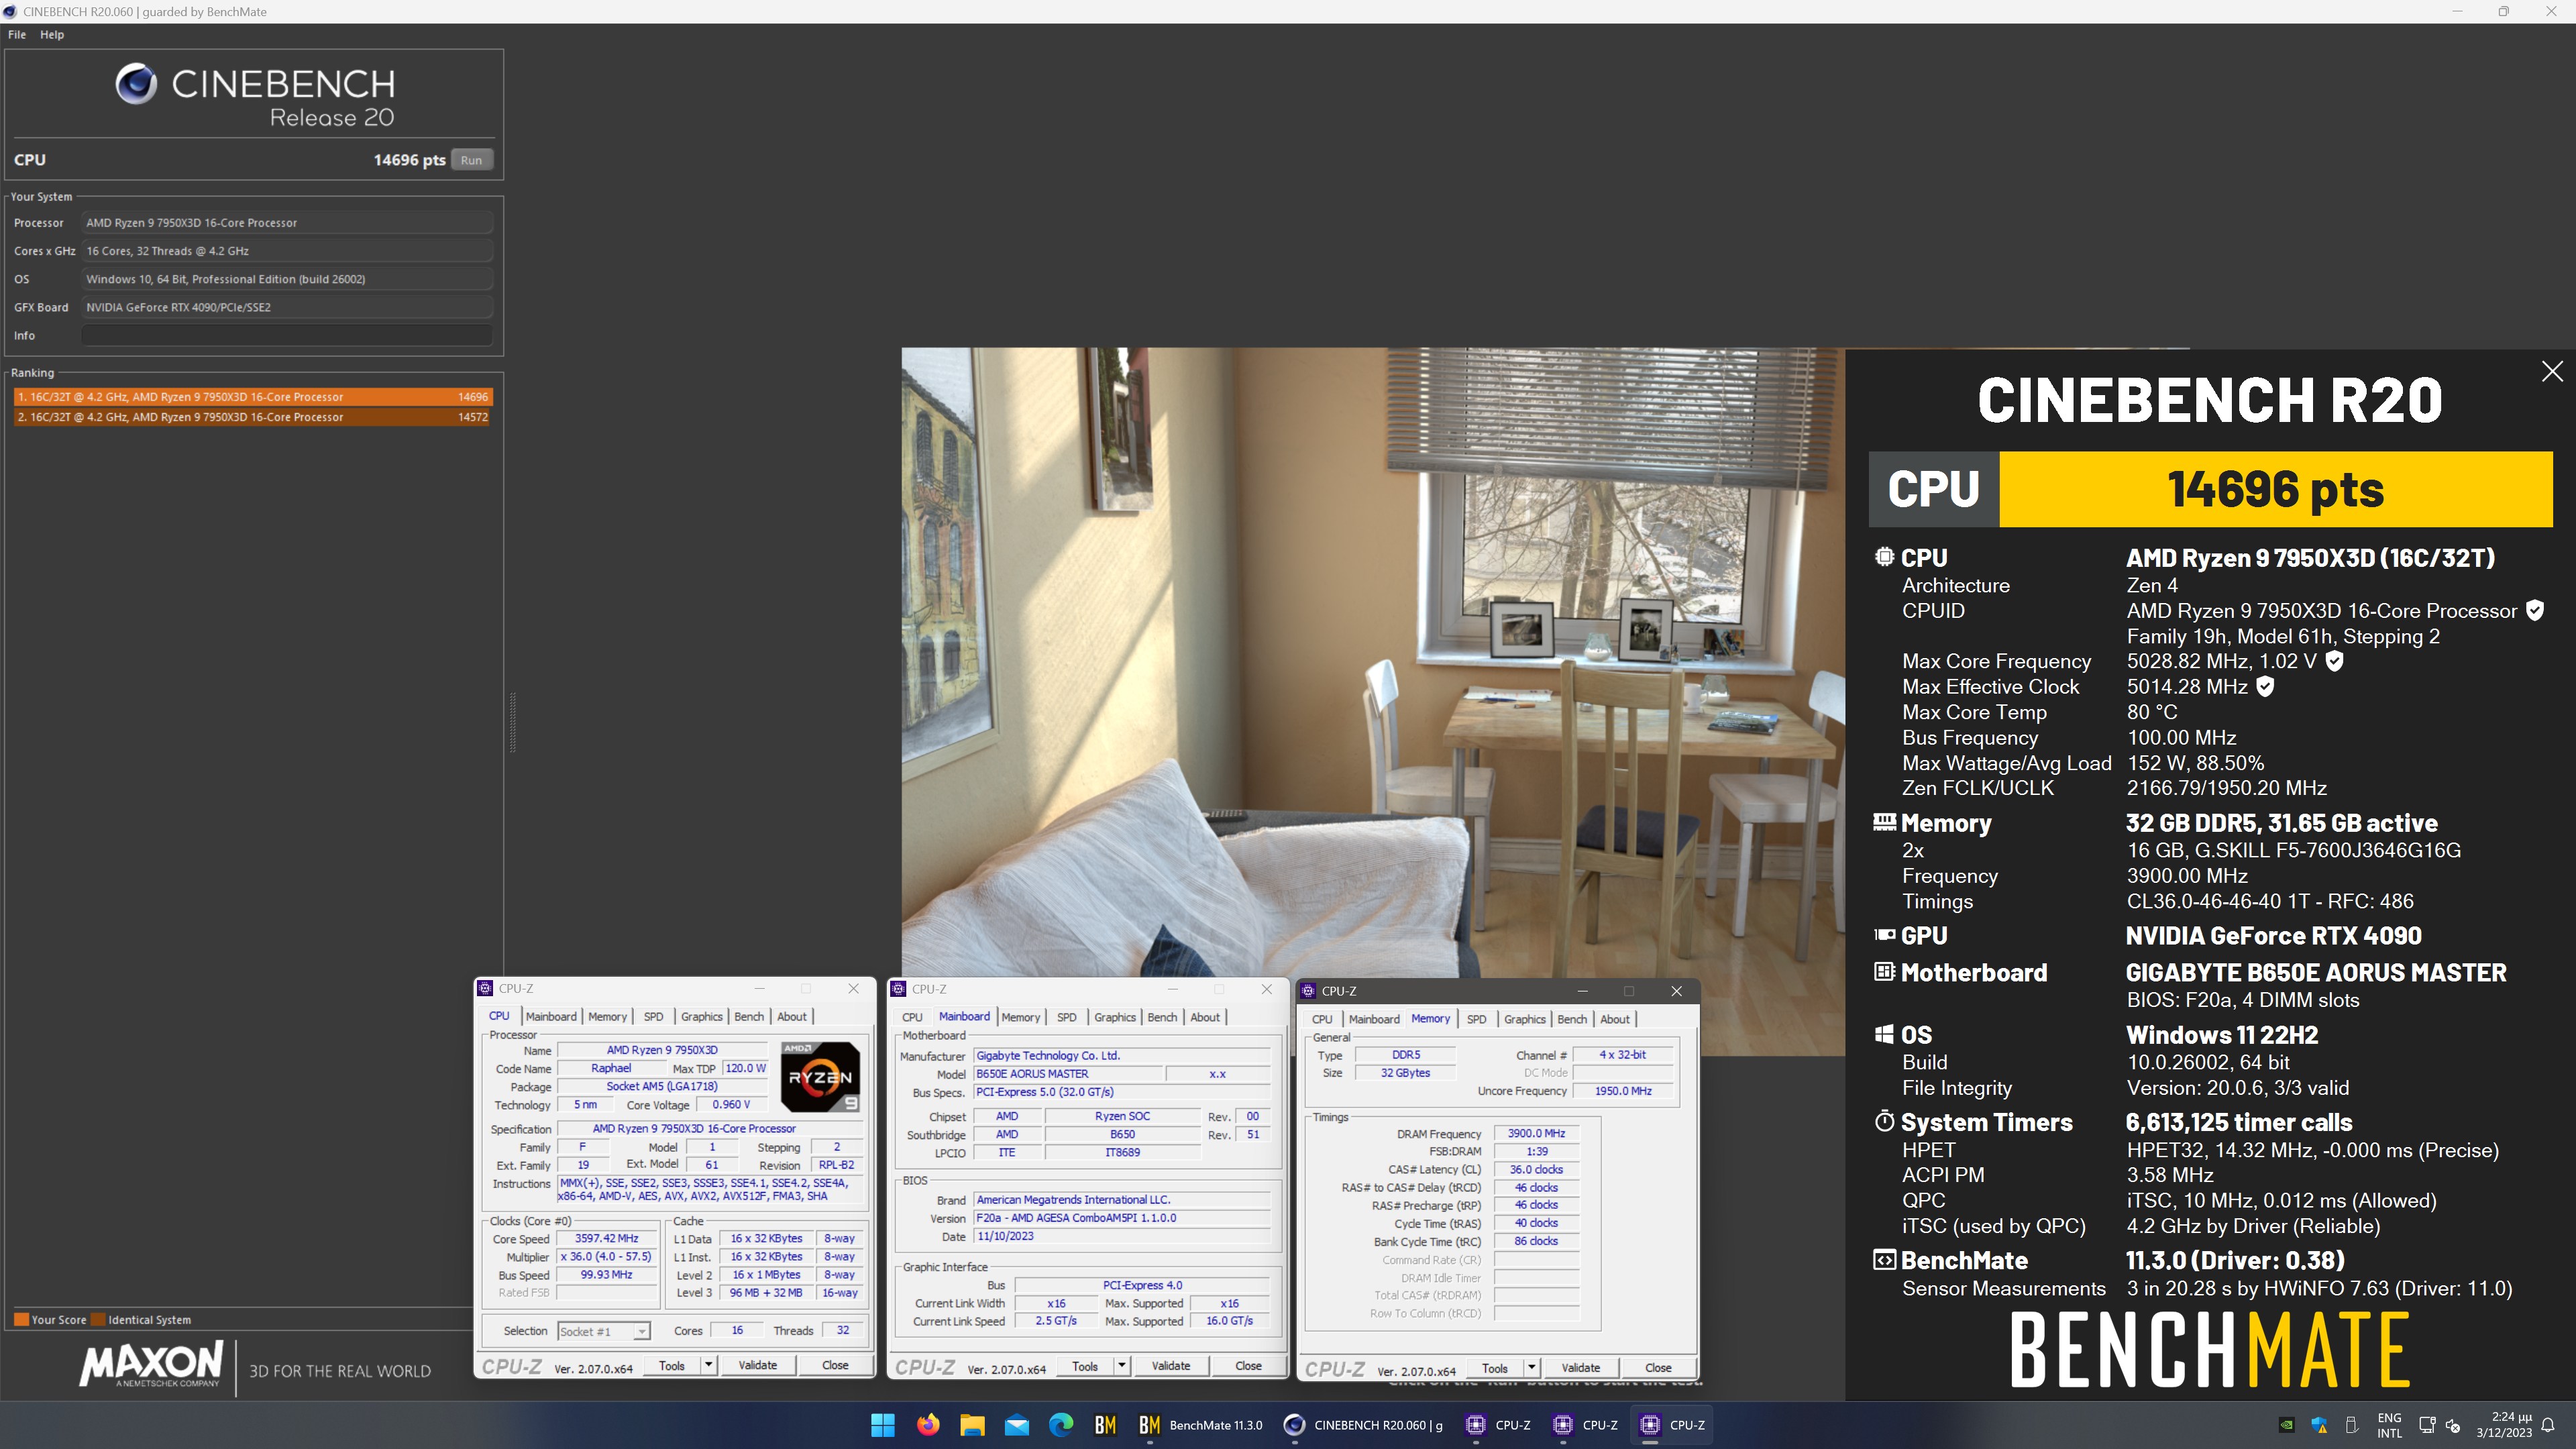The height and width of the screenshot is (1449, 2576).
Task: Click Close button in CPU-Z CPU window
Action: (x=835, y=1365)
